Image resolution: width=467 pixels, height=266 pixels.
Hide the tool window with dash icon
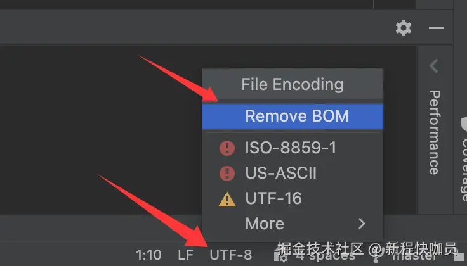pyautogui.click(x=437, y=28)
